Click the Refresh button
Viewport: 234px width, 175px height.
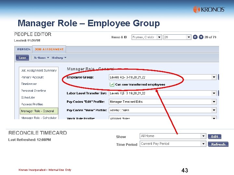point(218,144)
